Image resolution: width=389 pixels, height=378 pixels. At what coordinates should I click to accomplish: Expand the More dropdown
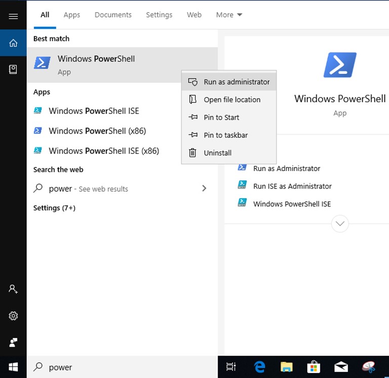229,15
